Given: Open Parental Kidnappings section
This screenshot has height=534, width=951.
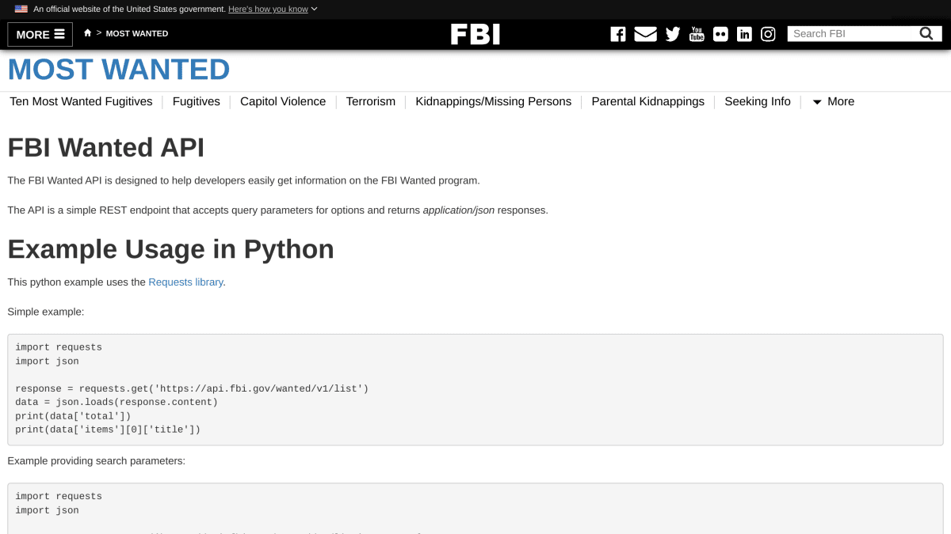Looking at the screenshot, I should [x=648, y=101].
